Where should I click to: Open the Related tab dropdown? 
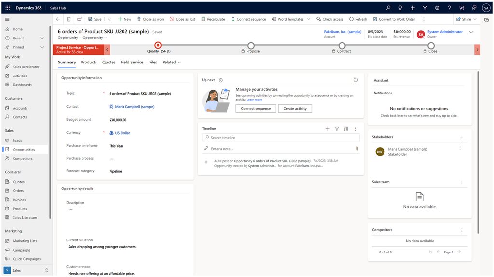click(172, 62)
